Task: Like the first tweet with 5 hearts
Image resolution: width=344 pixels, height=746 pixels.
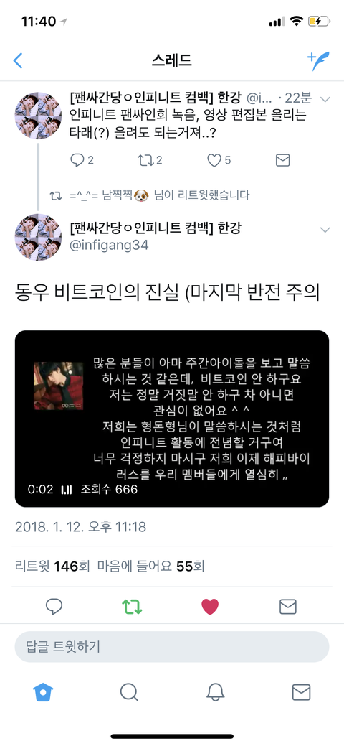Action: (x=219, y=160)
